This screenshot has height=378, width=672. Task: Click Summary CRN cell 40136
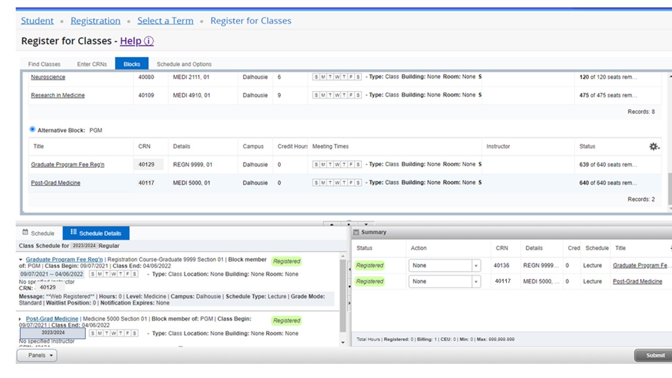point(501,266)
